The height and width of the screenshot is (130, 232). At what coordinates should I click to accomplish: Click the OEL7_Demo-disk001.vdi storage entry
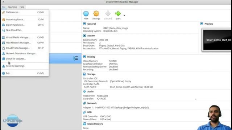coord(132,87)
